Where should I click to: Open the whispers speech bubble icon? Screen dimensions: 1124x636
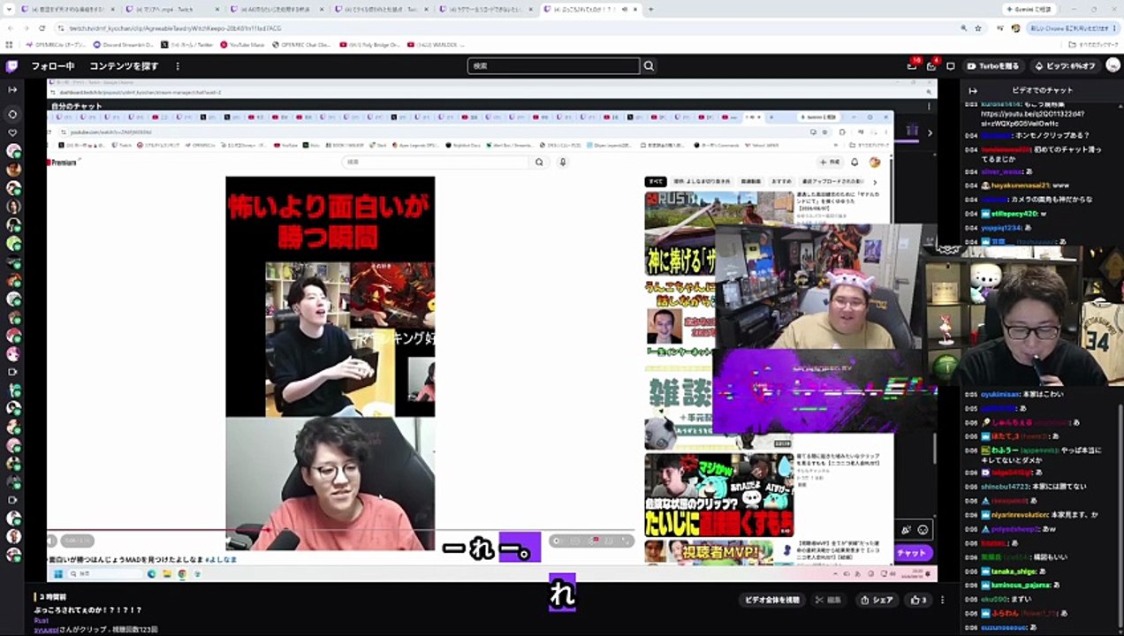pos(951,66)
